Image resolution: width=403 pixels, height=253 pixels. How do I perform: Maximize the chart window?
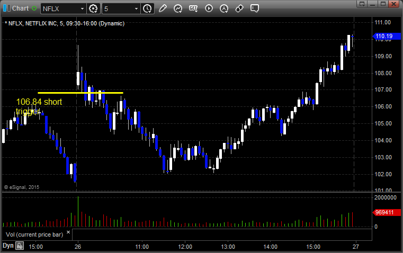(x=383, y=4)
